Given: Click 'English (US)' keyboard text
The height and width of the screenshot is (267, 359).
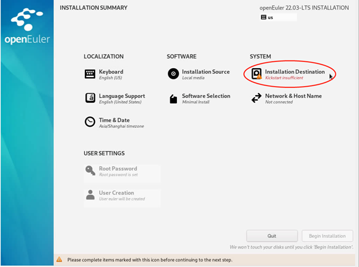Looking at the screenshot, I should (111, 78).
